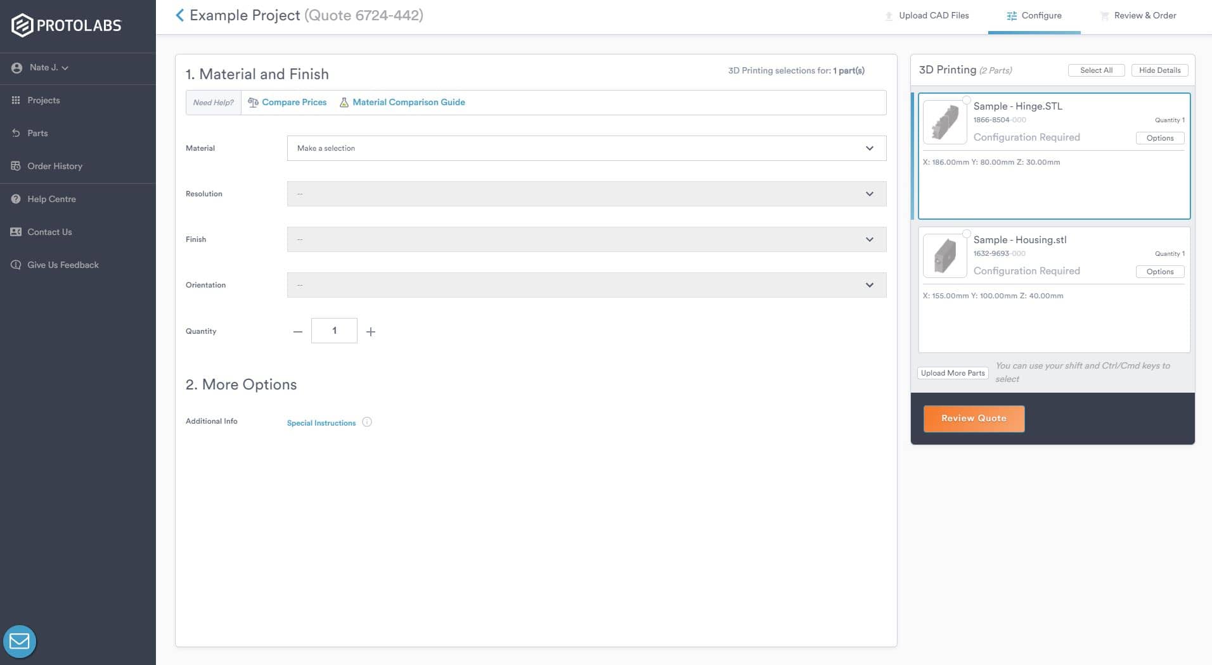Viewport: 1212px width, 665px height.
Task: Click the Select All button
Action: pos(1096,70)
